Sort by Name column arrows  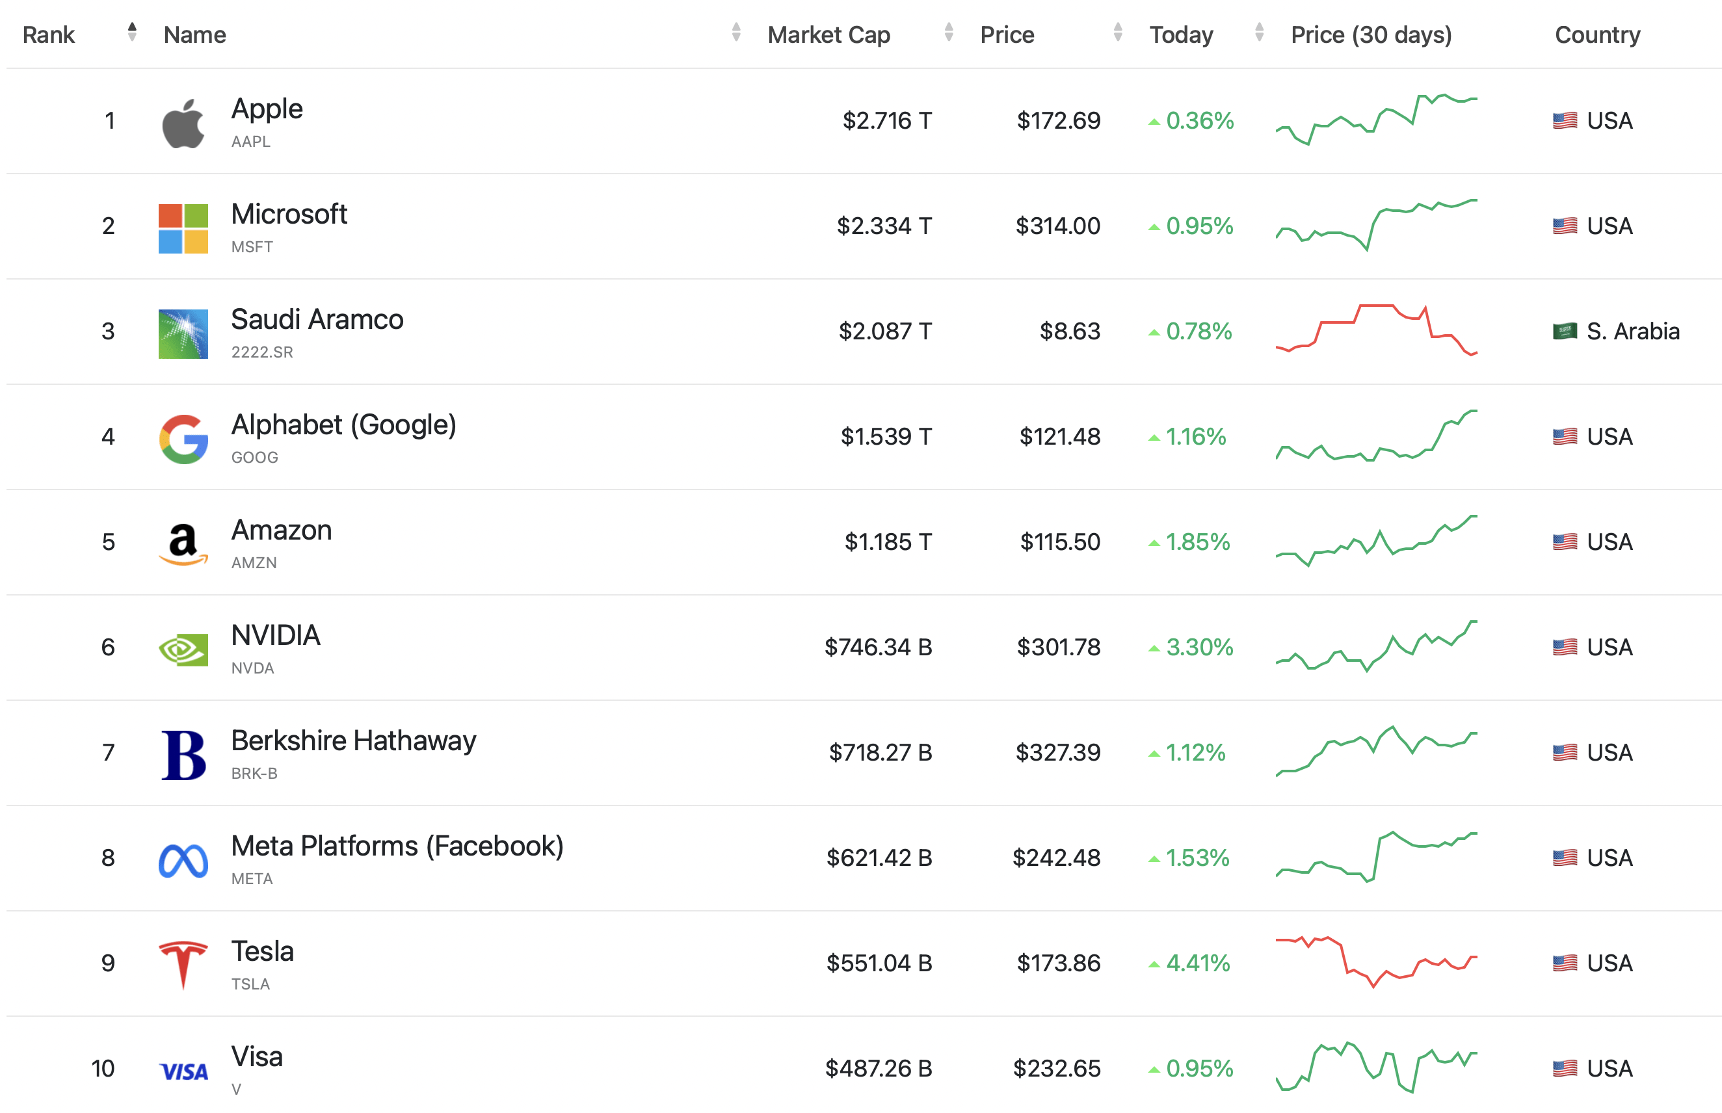click(736, 32)
